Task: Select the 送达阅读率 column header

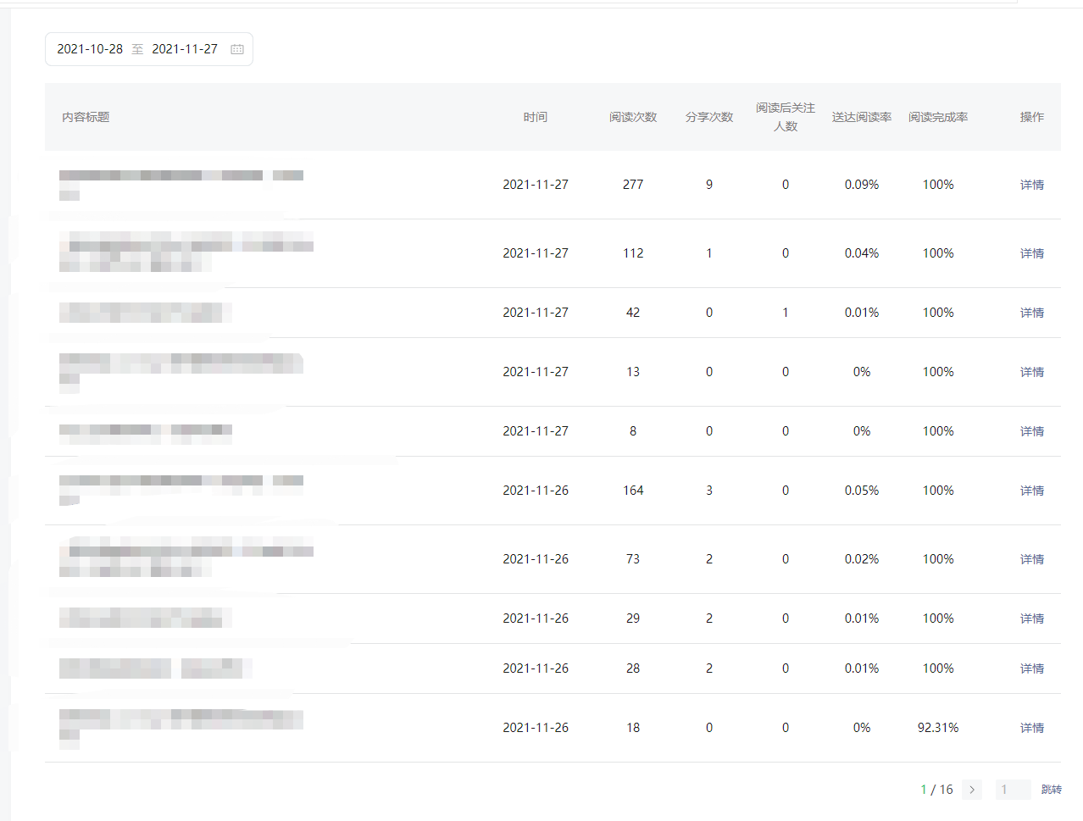Action: 862,117
